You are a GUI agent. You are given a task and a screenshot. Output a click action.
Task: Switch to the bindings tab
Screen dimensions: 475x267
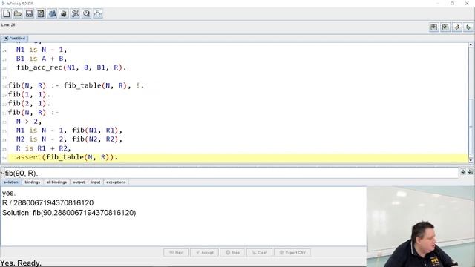click(33, 182)
